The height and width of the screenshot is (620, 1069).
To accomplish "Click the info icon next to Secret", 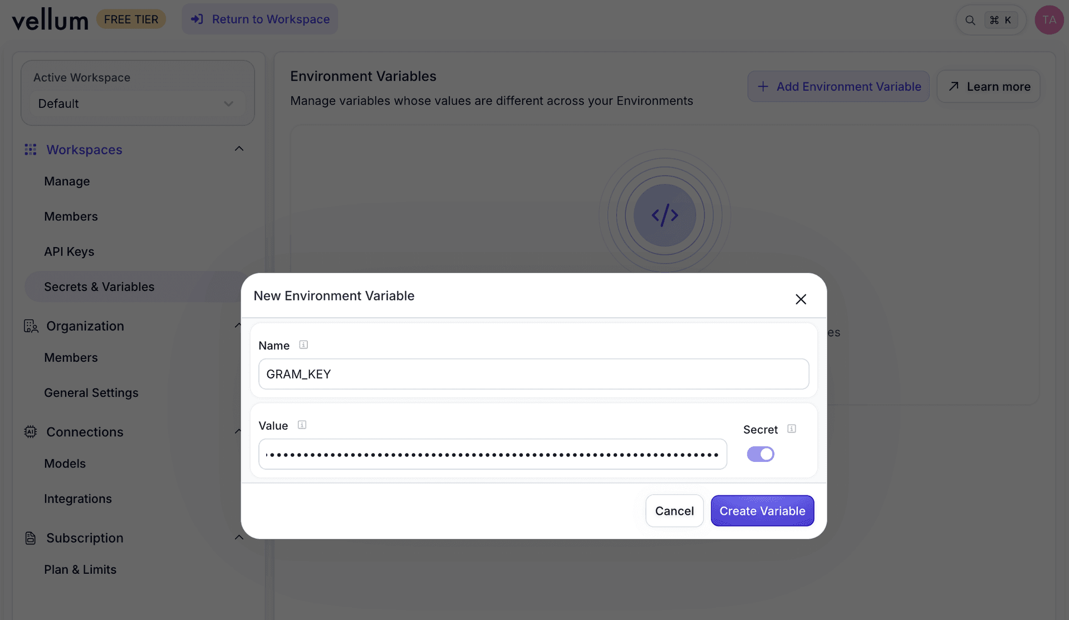I will pos(791,429).
